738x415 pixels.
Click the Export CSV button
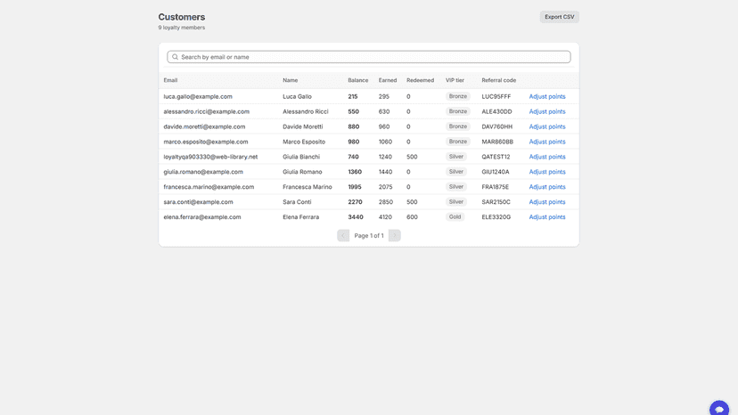tap(559, 17)
